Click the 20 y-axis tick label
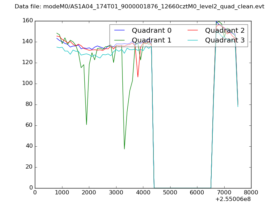Viewport: 279px width, 209px height. [x=30, y=167]
